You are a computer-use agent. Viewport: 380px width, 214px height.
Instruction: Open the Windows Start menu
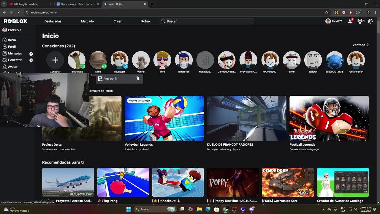129,209
